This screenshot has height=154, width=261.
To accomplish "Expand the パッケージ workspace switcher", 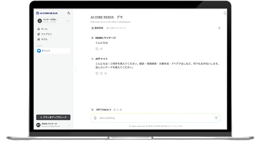I will (x=53, y=21).
